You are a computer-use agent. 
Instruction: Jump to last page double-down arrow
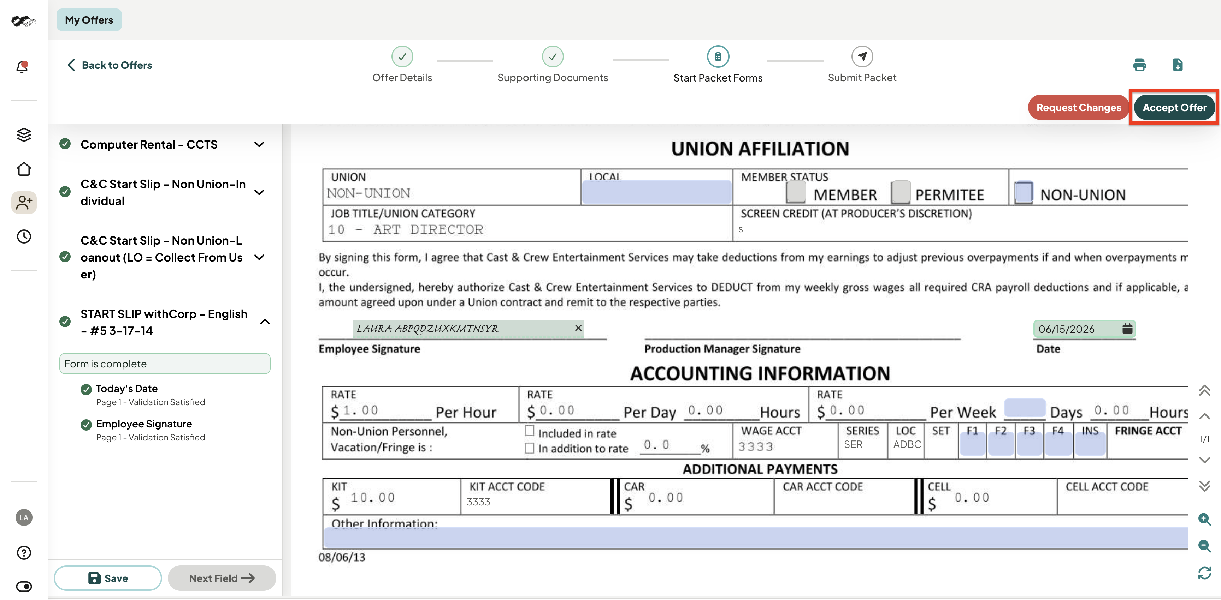pyautogui.click(x=1204, y=485)
